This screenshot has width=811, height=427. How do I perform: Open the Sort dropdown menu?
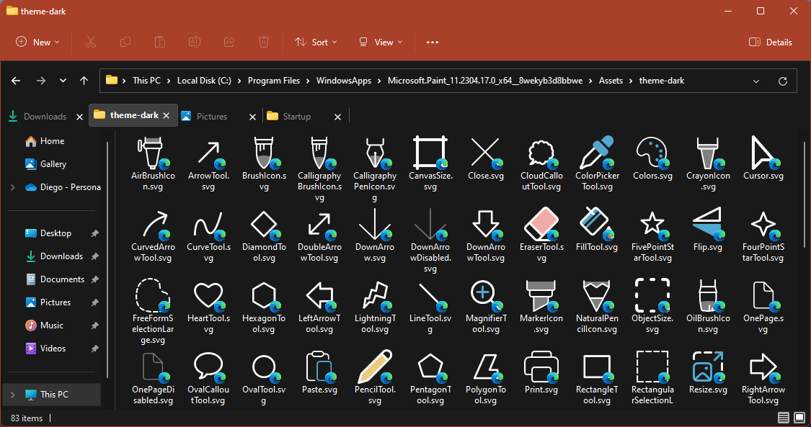[x=316, y=42]
